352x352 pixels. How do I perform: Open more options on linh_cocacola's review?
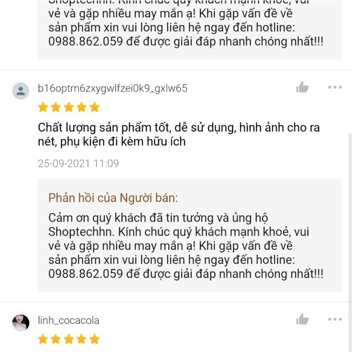coord(335,319)
